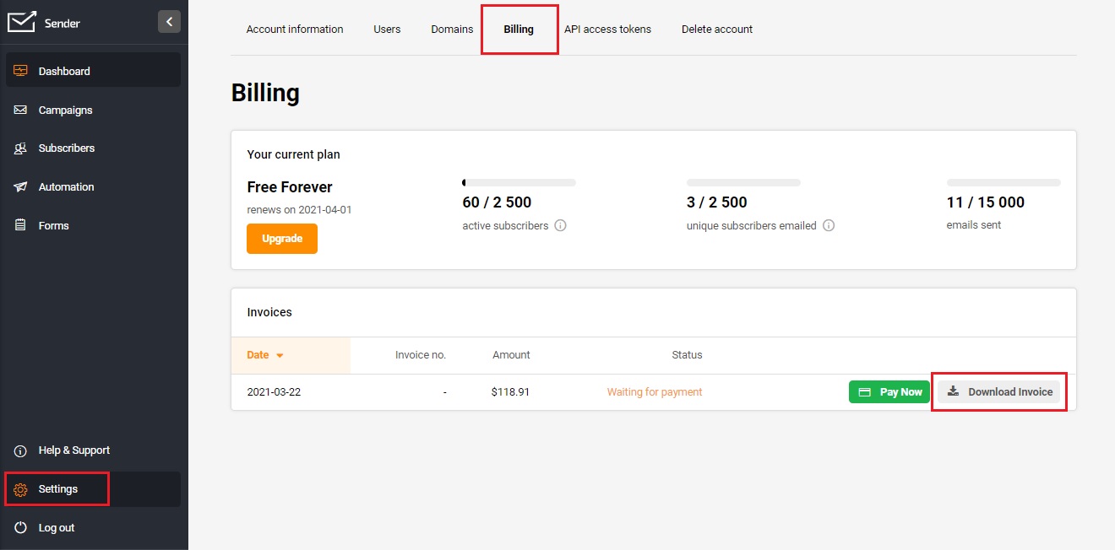Open the Delete account tab
Screen dimensions: 1115x550
tap(717, 29)
